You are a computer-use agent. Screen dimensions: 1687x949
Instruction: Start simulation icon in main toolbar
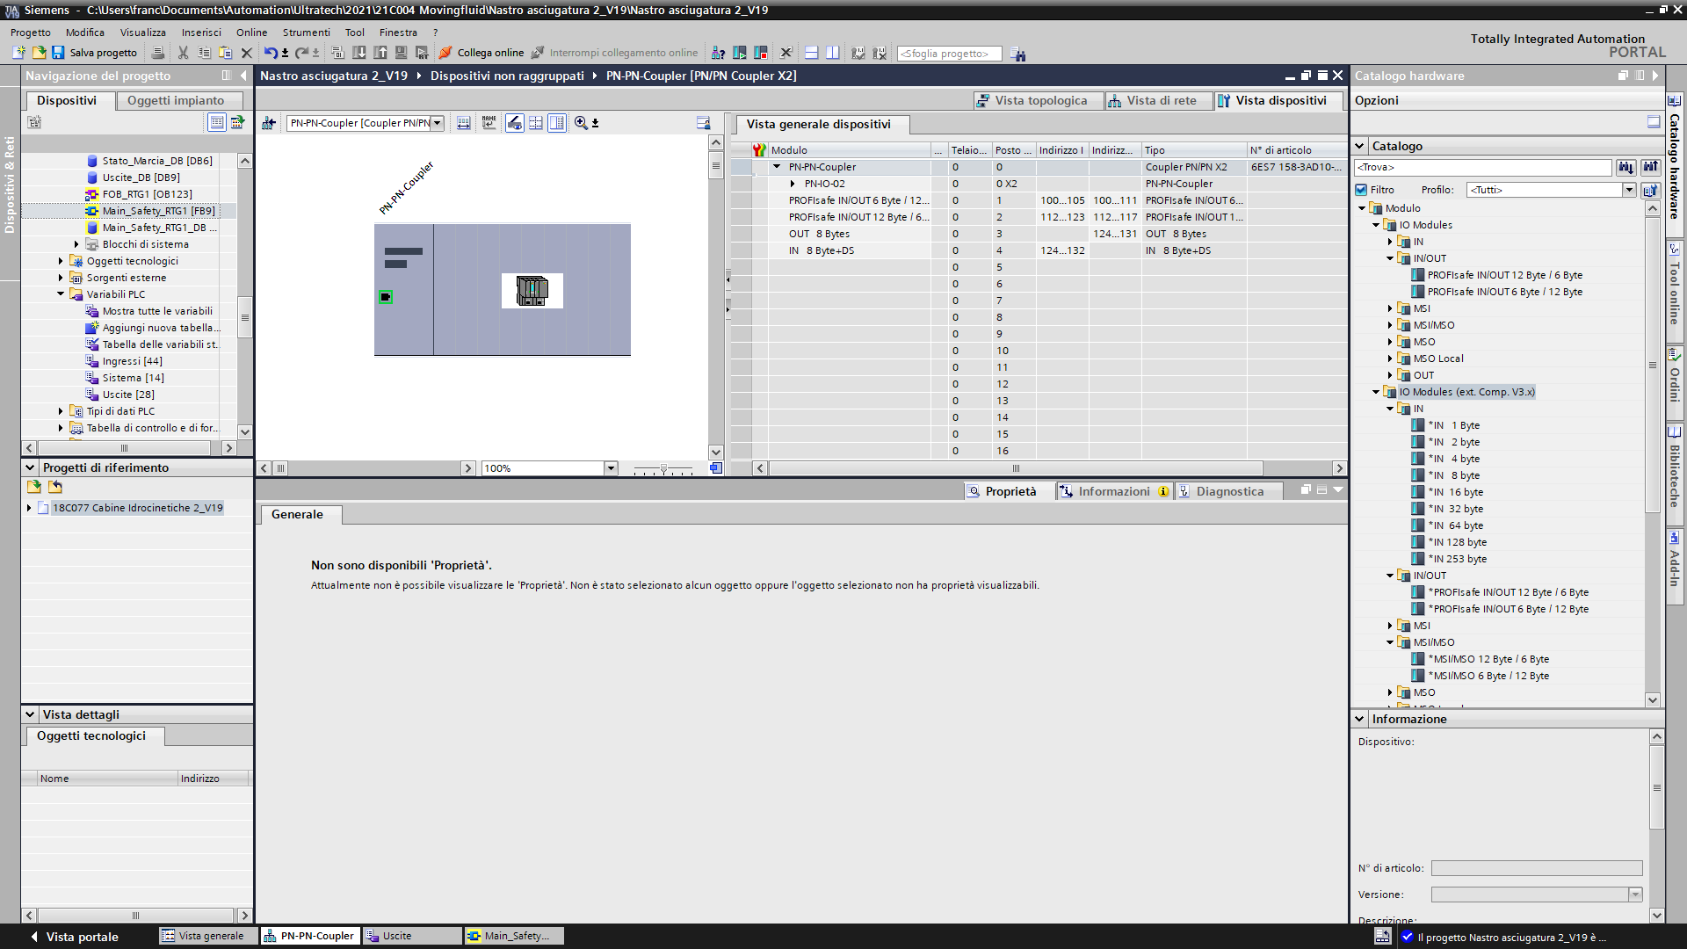pos(401,53)
